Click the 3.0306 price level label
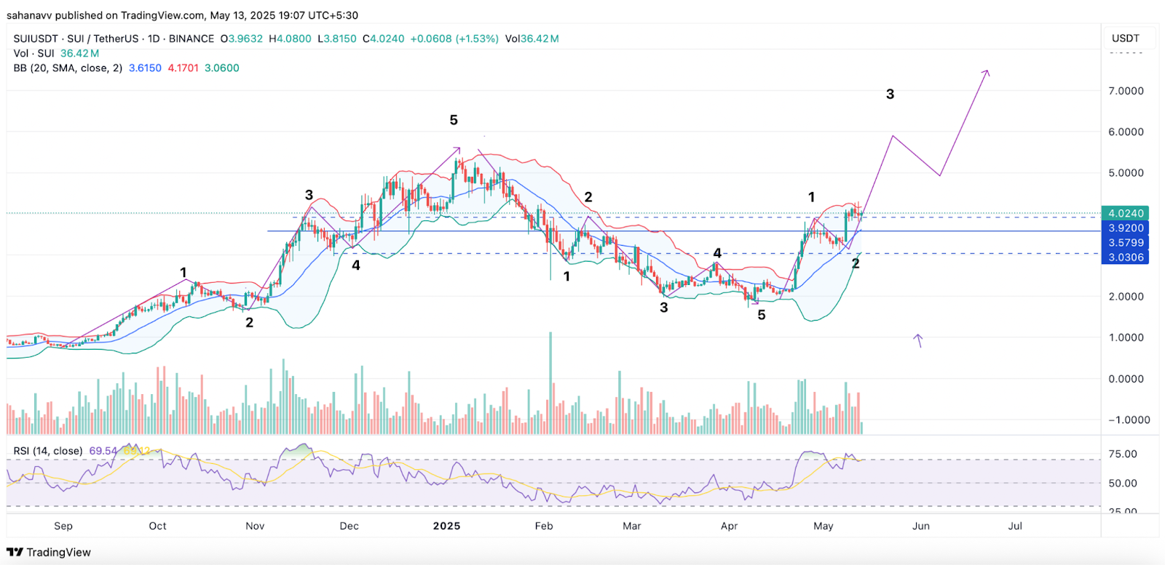Image resolution: width=1165 pixels, height=565 pixels. pos(1126,257)
